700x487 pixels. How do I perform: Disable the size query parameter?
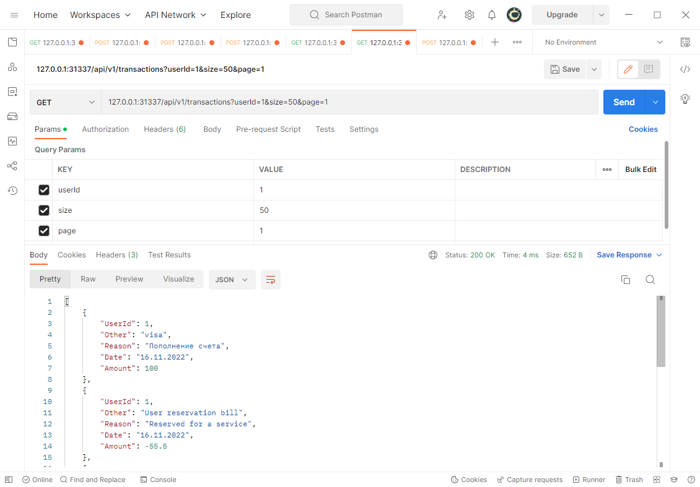(x=43, y=210)
